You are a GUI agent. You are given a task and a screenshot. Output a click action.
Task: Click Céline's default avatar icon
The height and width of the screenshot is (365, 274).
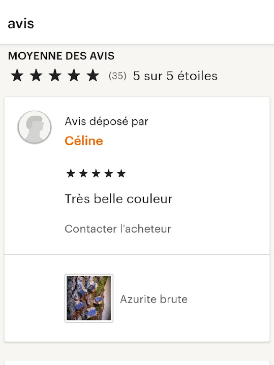35,127
